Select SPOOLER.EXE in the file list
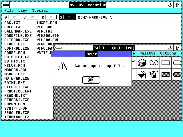The height and width of the screenshot is (137, 183). tap(17, 113)
